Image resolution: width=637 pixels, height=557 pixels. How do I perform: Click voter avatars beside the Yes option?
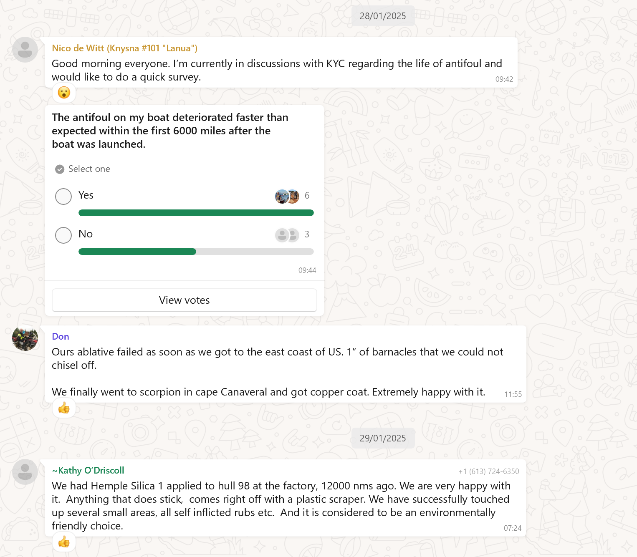(x=287, y=196)
